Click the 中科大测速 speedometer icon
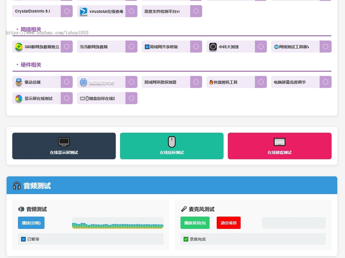The image size is (345, 258). pos(213,47)
